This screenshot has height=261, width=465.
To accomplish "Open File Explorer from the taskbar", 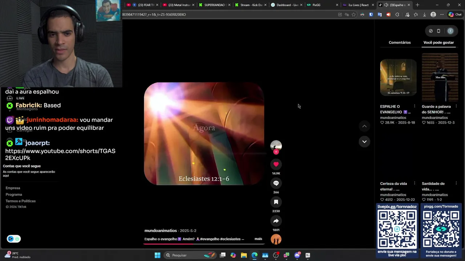I will pos(244,255).
